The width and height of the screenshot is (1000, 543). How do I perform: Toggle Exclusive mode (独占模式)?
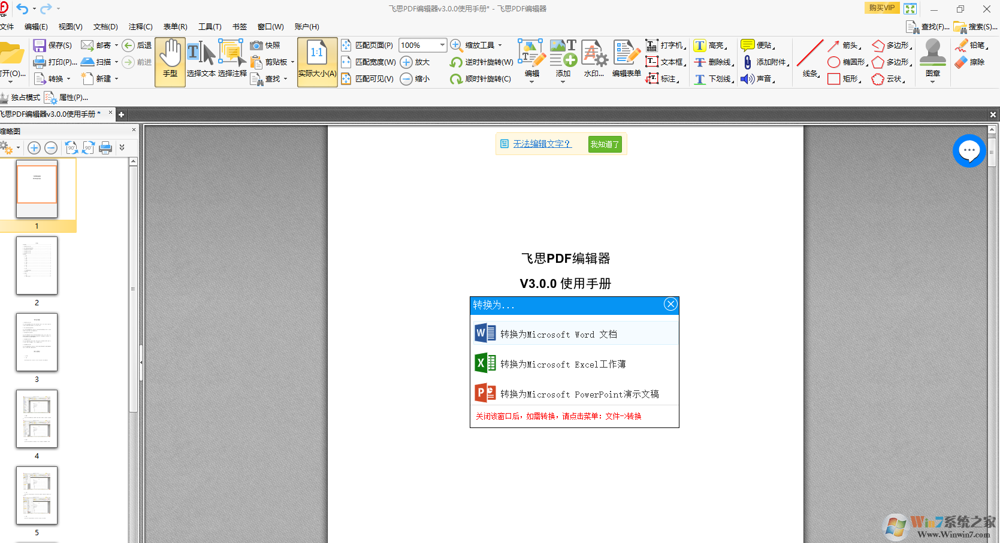20,98
